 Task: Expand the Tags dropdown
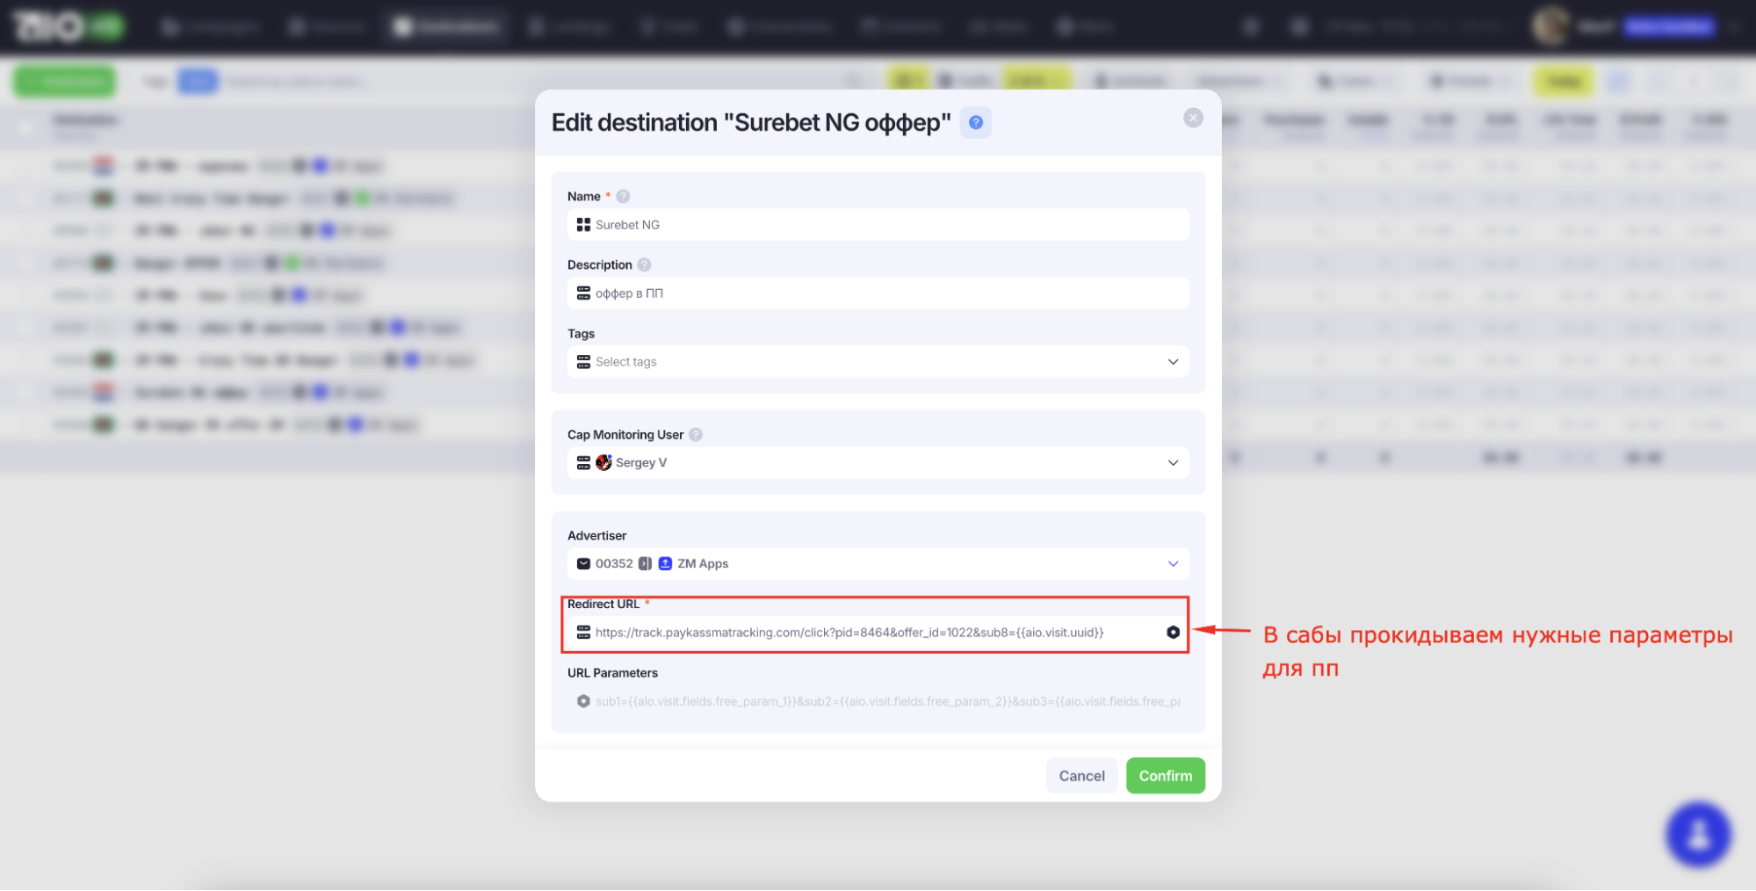point(1173,362)
